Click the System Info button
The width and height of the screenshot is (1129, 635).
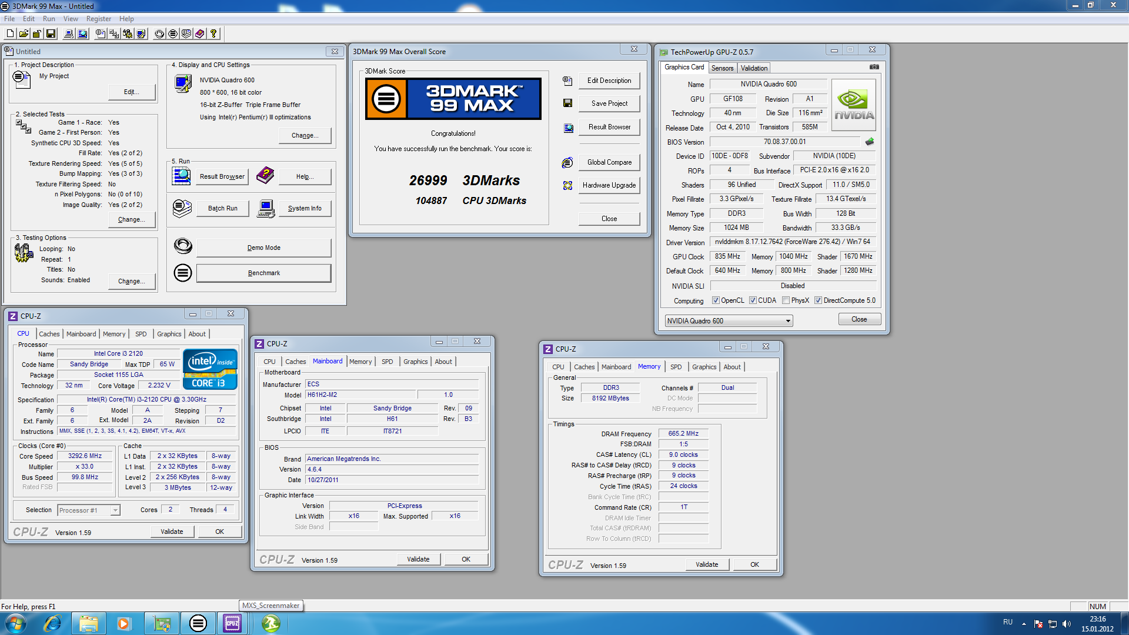[x=305, y=208]
